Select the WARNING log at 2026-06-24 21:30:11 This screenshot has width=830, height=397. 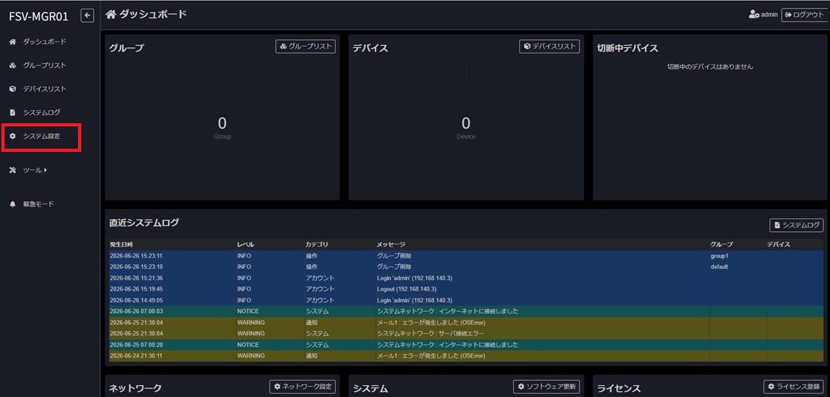coord(466,356)
